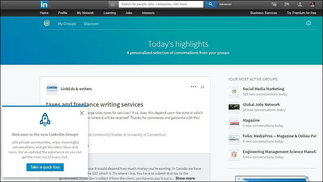Click the LinkEds & writers group logo
This screenshot has width=323, height=182.
click(52, 89)
